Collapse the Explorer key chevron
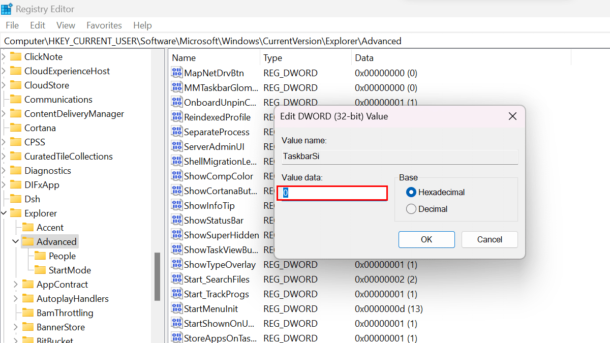The height and width of the screenshot is (343, 610). (4, 213)
